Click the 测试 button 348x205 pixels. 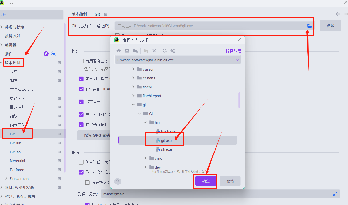(330, 25)
